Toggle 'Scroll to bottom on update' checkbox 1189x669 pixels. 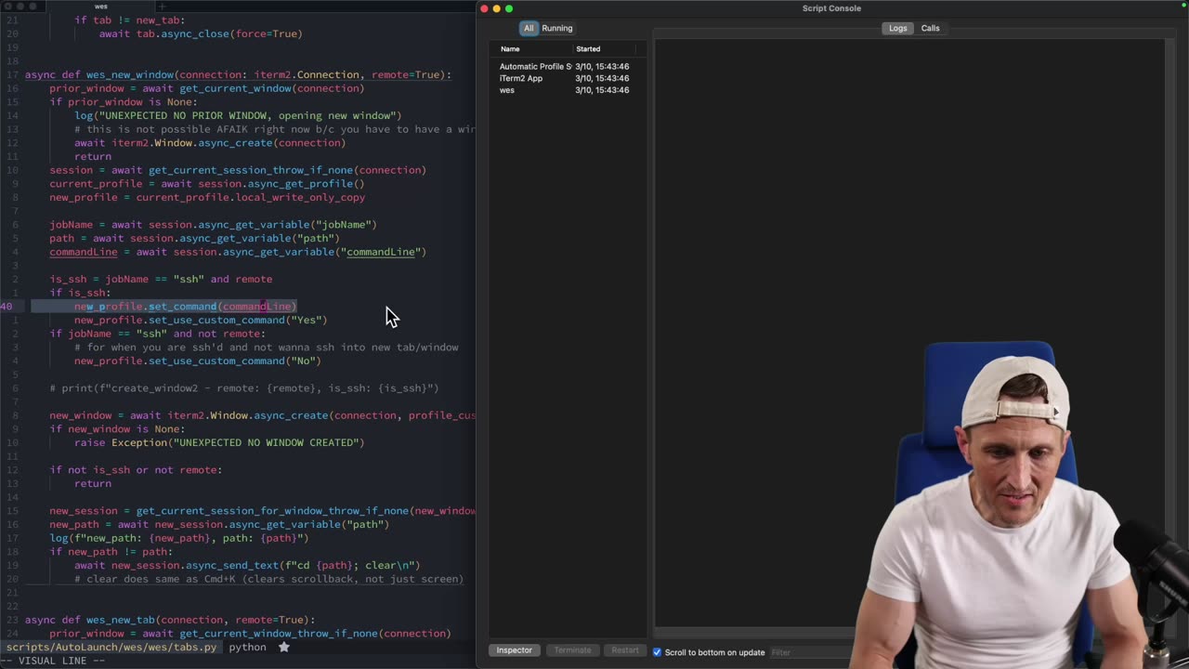pyautogui.click(x=657, y=652)
